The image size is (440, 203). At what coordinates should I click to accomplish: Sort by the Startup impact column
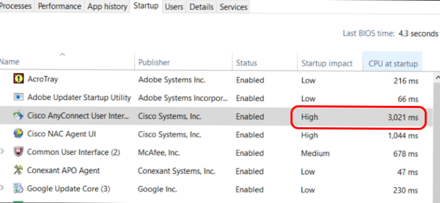click(x=327, y=63)
